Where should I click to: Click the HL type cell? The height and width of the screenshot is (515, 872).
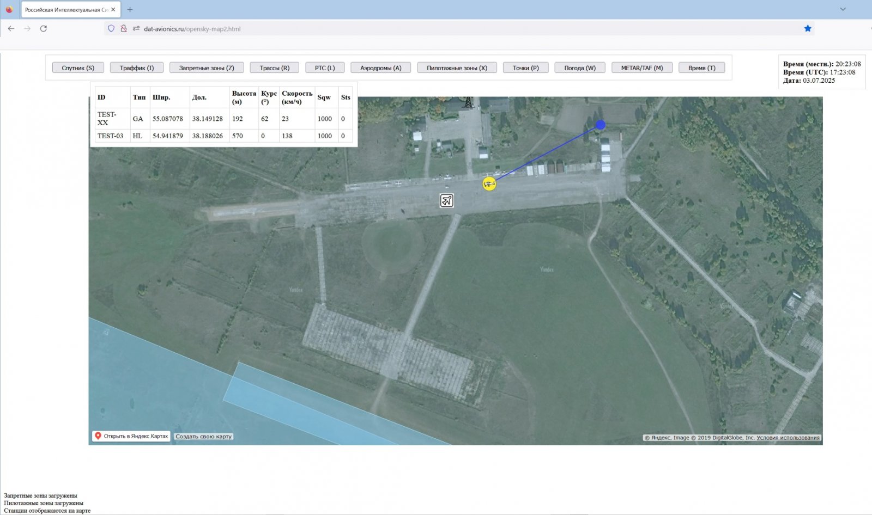(x=140, y=136)
